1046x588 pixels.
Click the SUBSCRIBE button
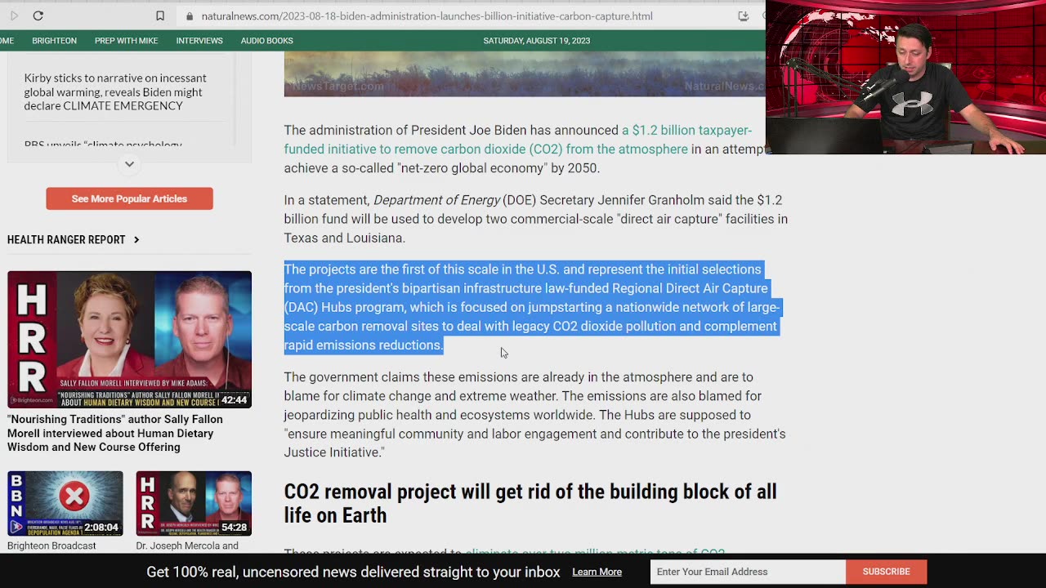tap(886, 572)
